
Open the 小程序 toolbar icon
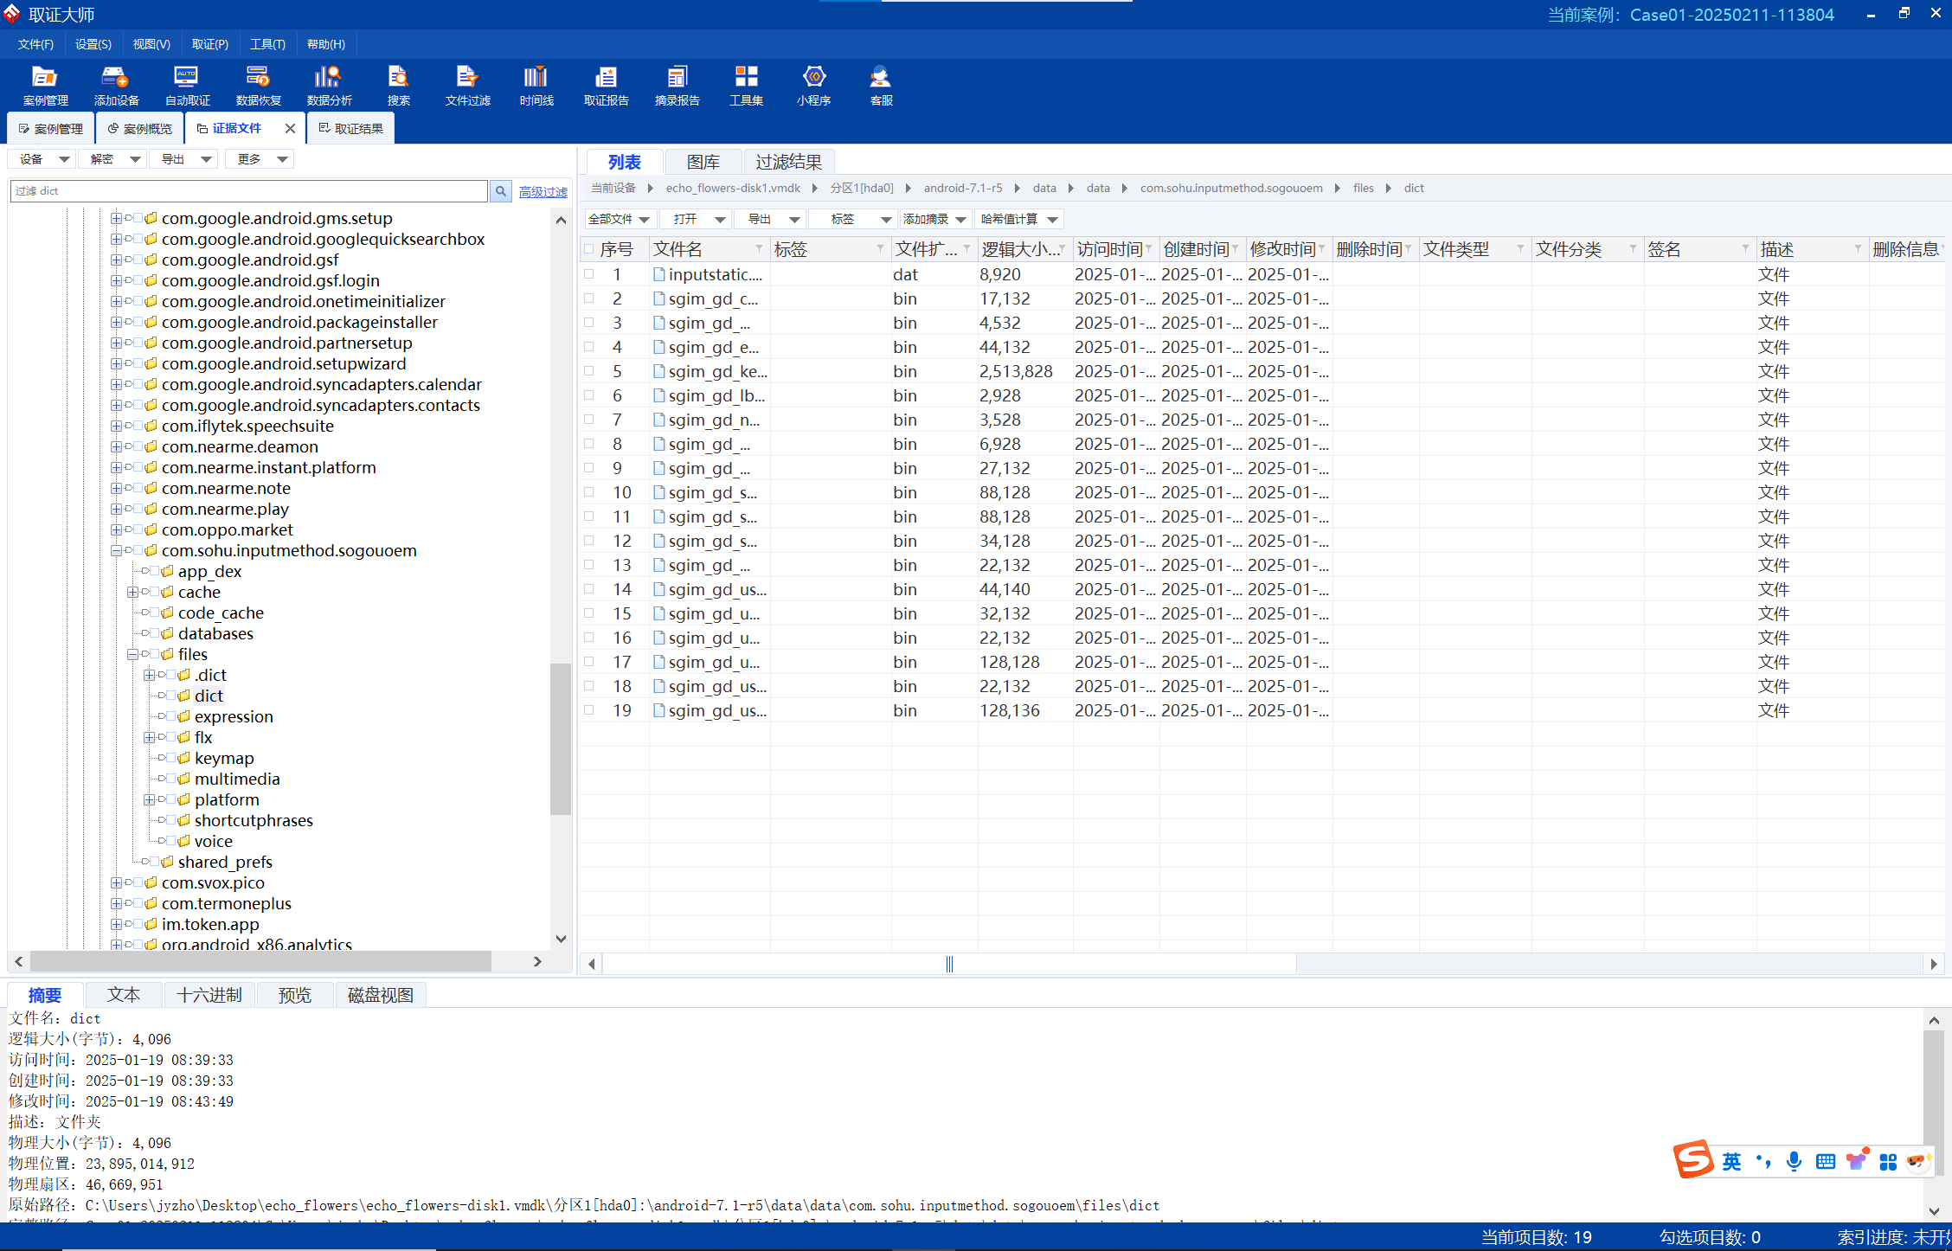pos(813,86)
